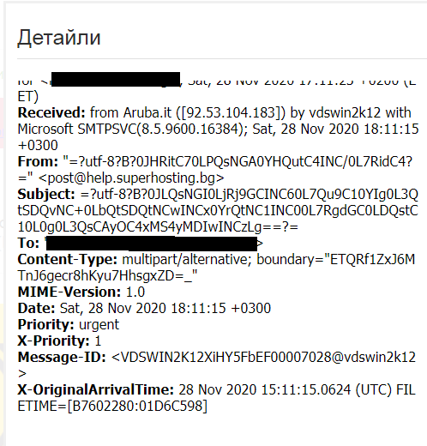The width and height of the screenshot is (427, 446).
Task: Click the Детайли heading
Action: pos(59,38)
